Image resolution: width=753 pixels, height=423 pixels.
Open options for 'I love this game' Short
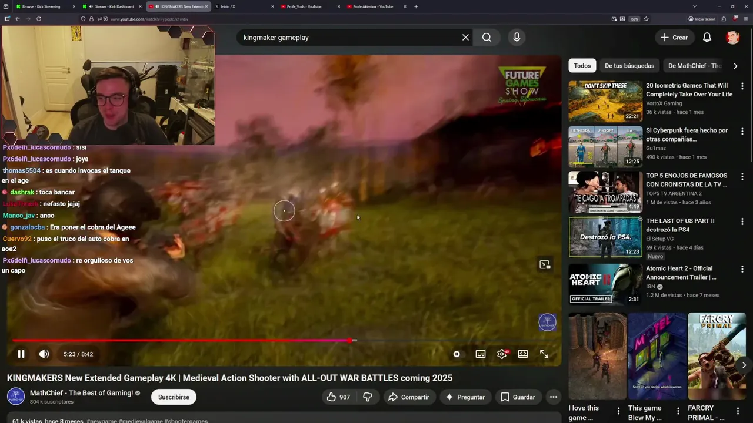point(618,411)
